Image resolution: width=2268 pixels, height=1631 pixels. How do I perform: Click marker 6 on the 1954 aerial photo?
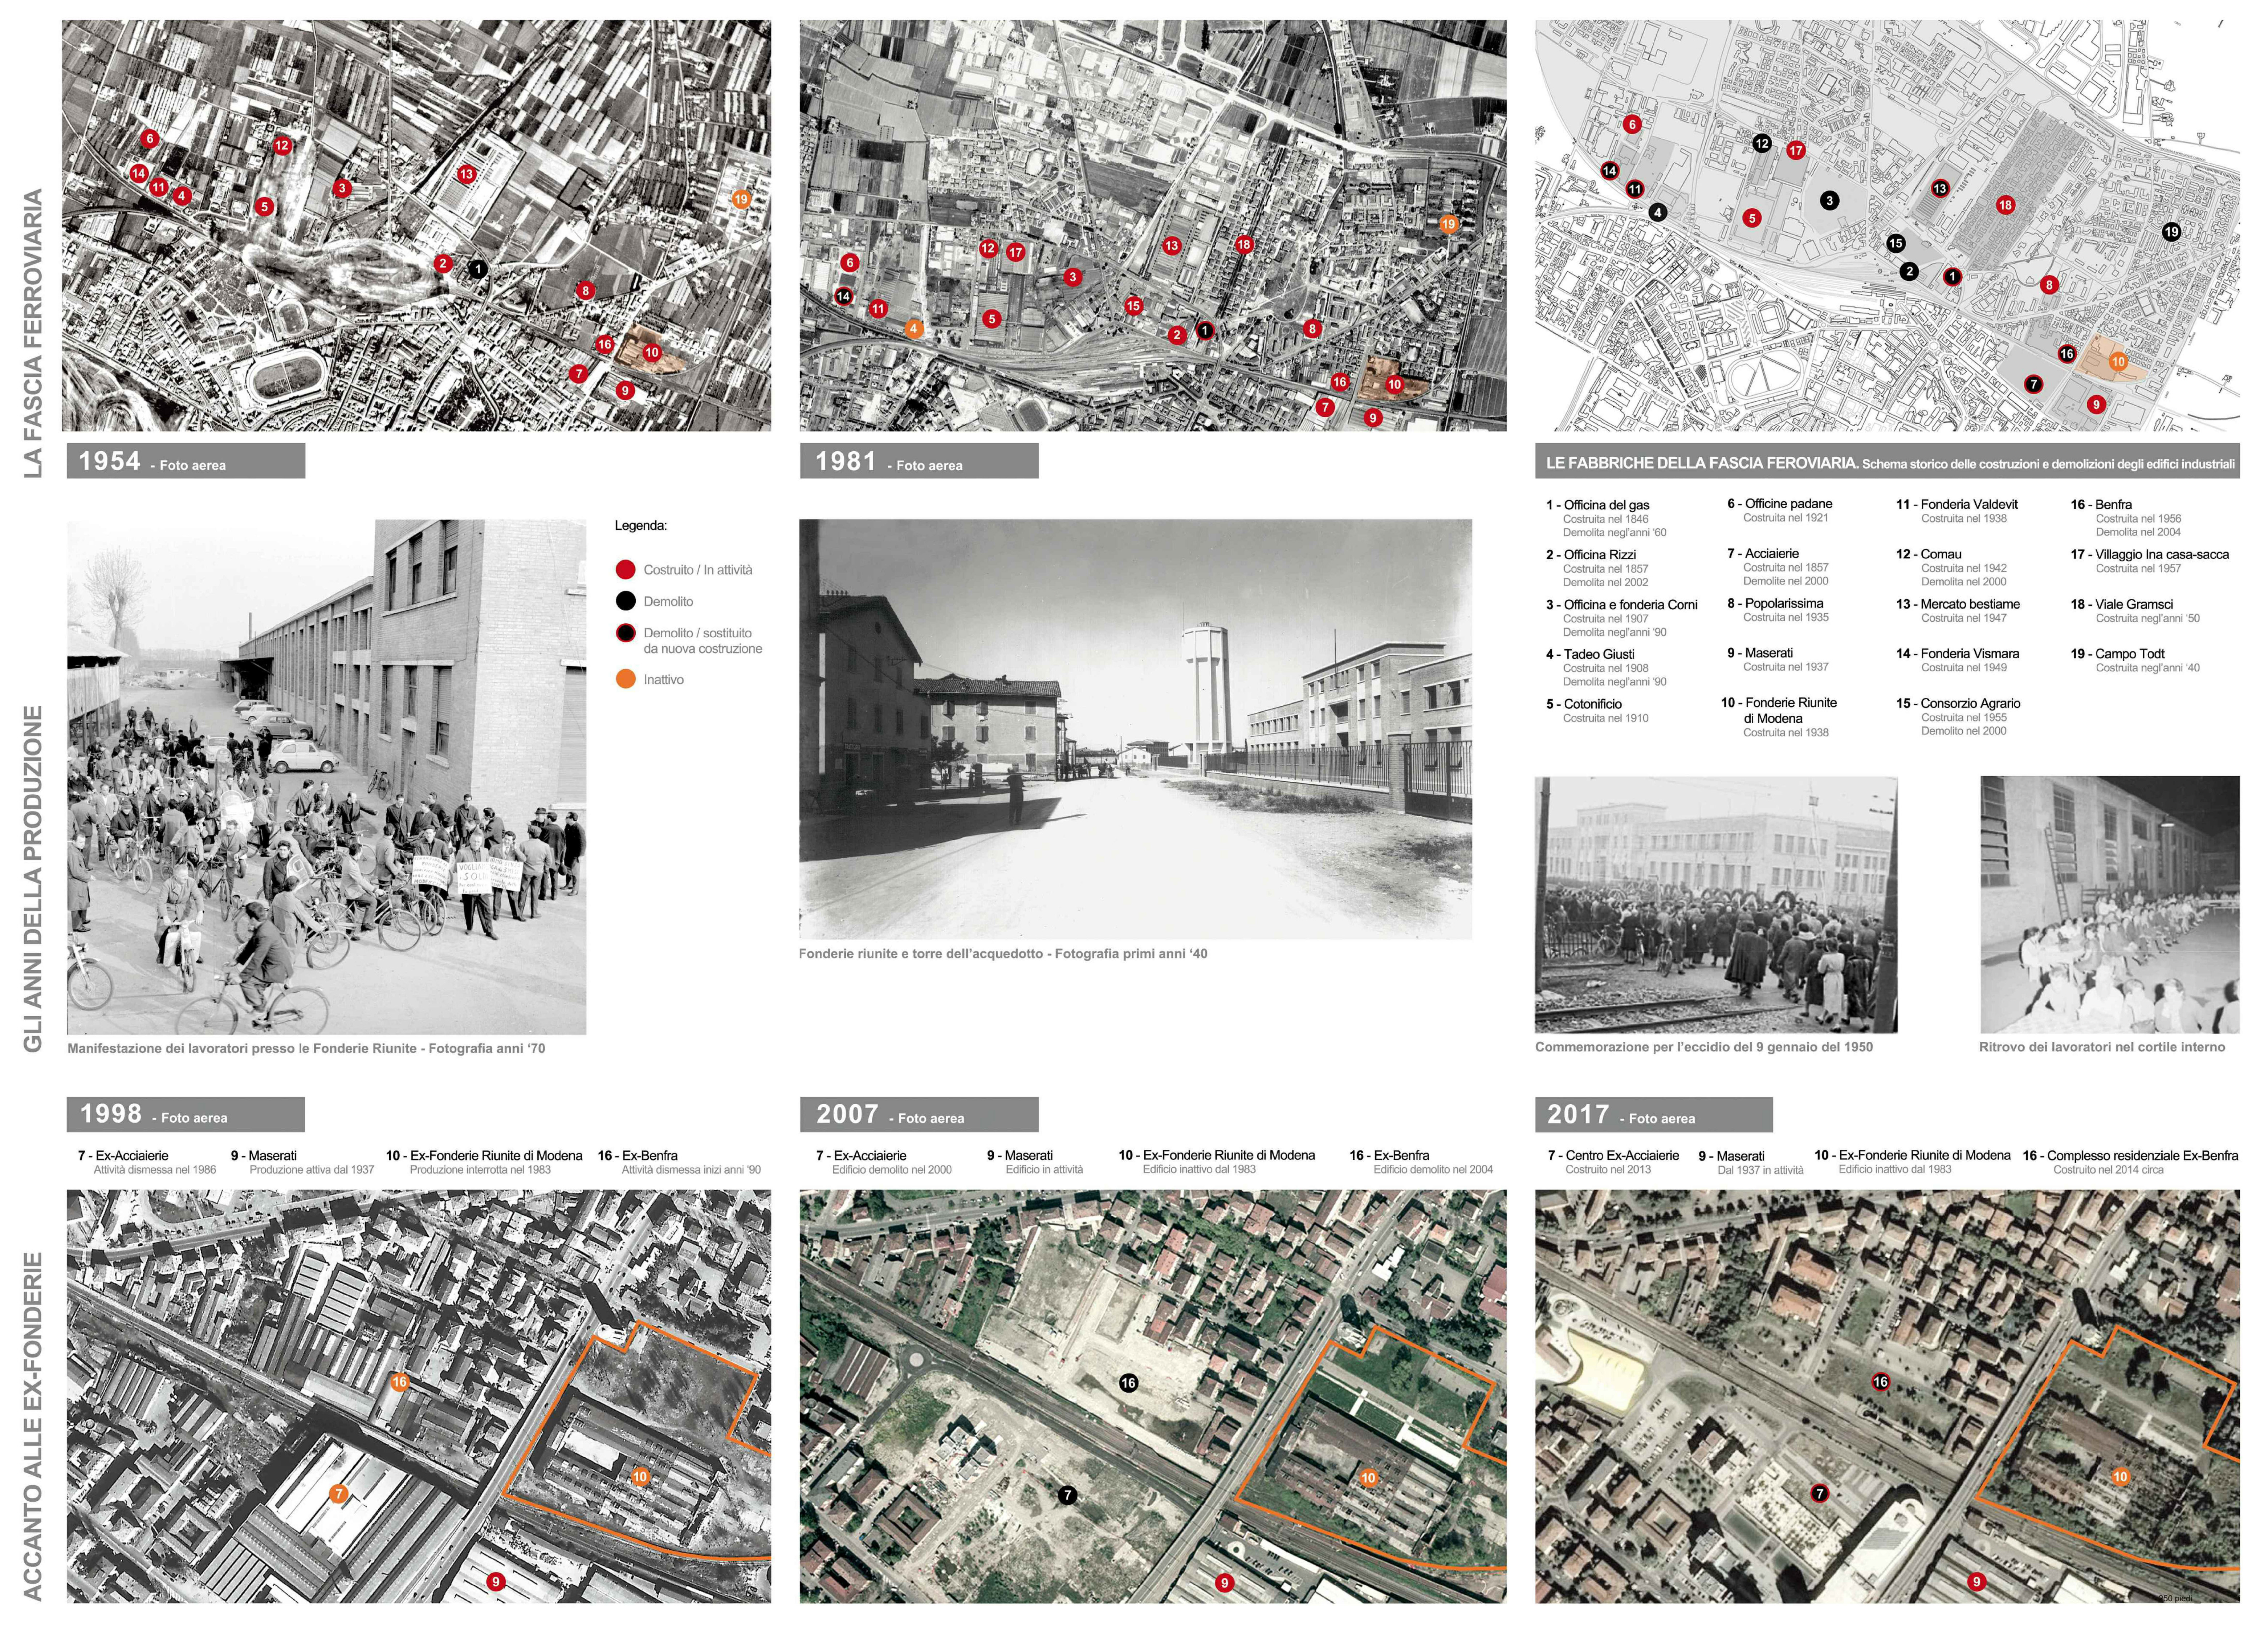click(x=150, y=139)
